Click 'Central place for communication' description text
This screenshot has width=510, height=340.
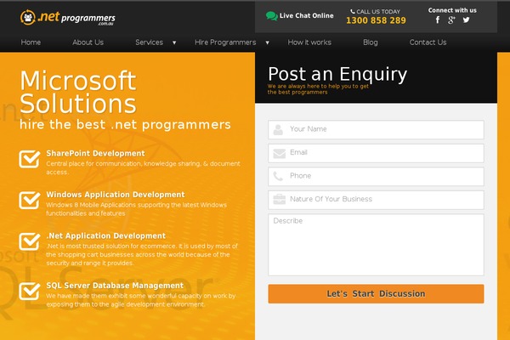click(143, 167)
